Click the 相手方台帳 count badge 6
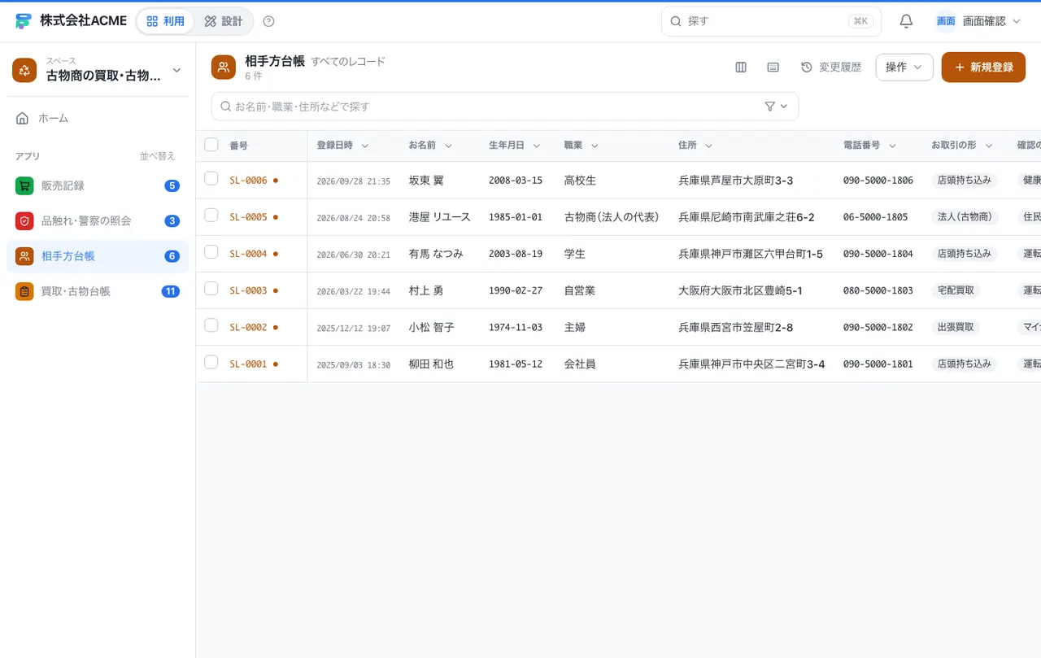The image size is (1041, 658). tap(172, 256)
